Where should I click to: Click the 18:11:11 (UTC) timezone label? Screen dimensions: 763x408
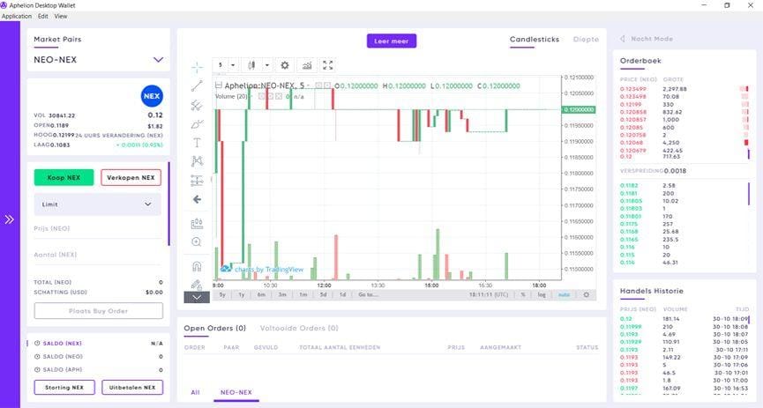[489, 294]
